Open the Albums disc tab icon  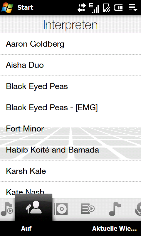61,209
